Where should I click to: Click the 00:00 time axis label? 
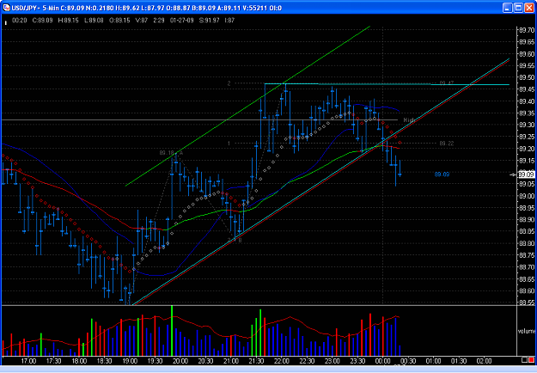pyautogui.click(x=383, y=361)
